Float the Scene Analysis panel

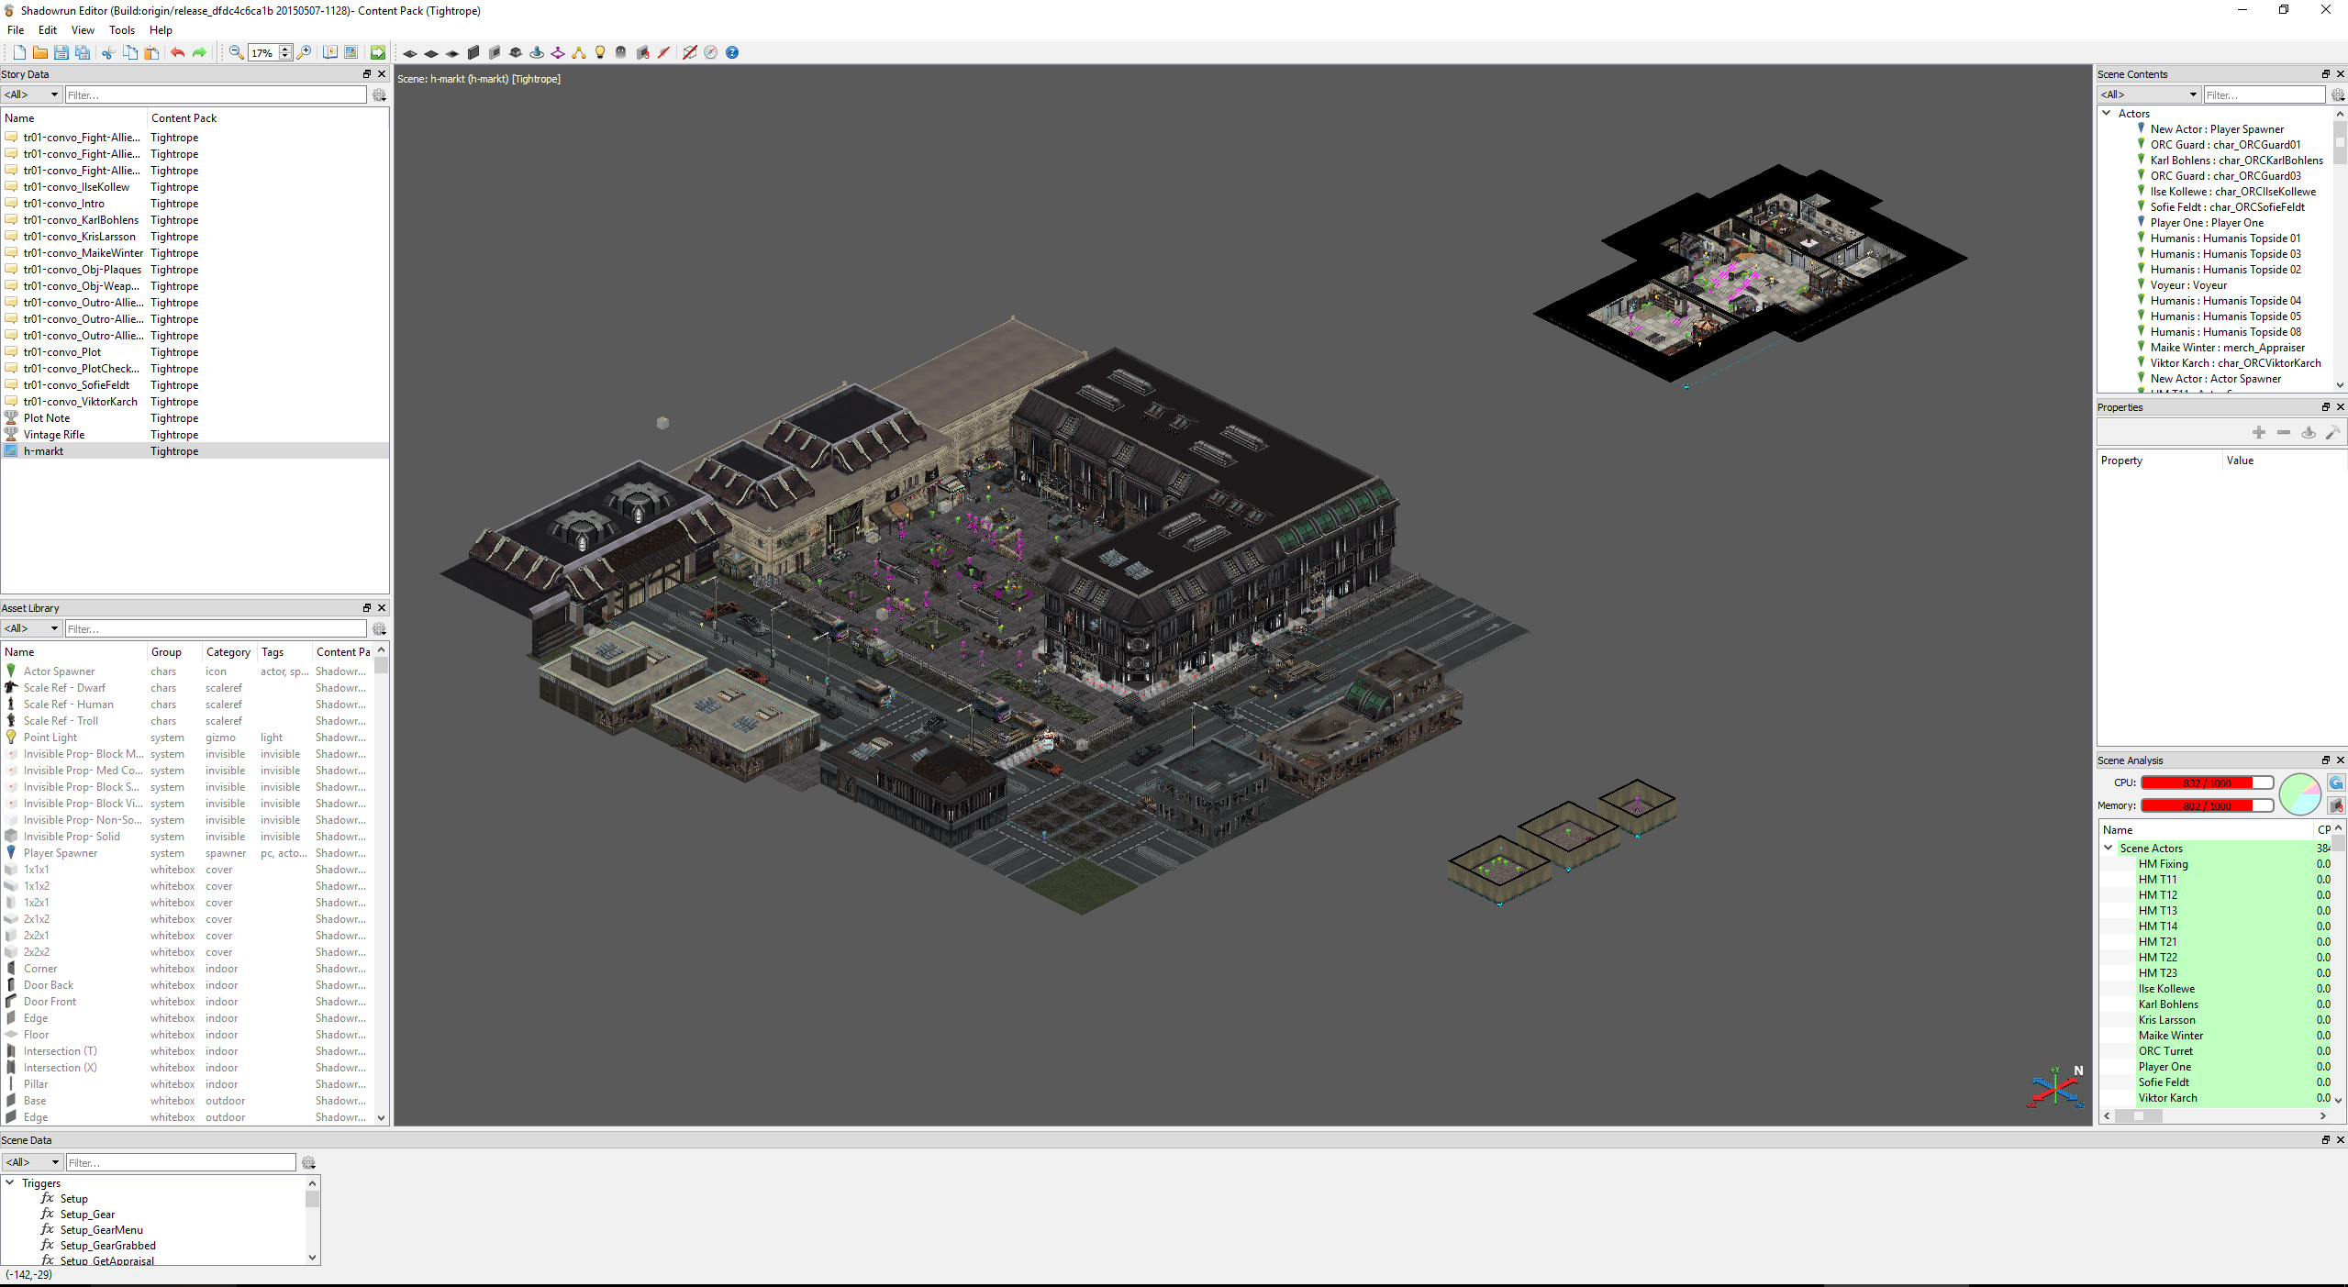pos(2325,760)
